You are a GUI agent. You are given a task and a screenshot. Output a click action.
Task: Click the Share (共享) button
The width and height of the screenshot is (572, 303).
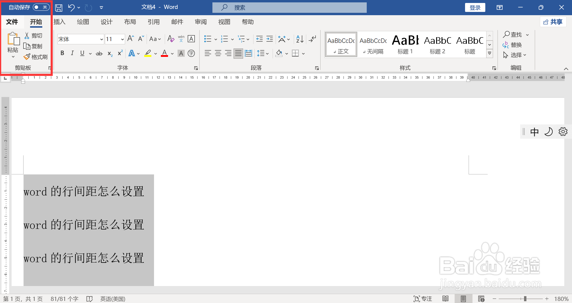coord(553,22)
